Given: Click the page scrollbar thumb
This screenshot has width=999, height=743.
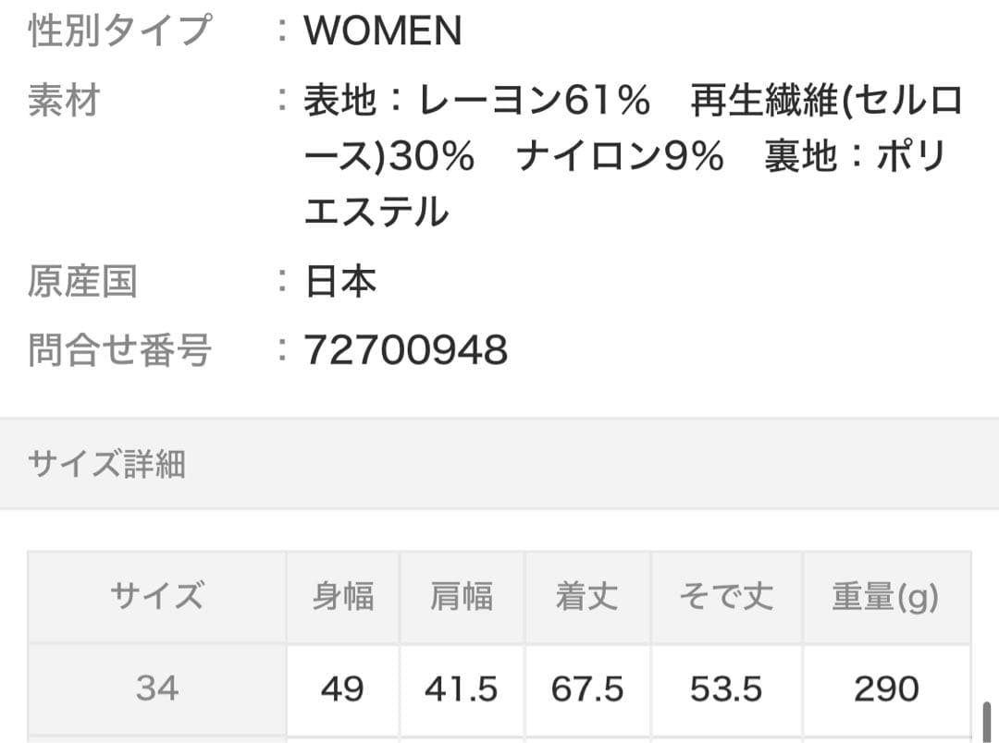Looking at the screenshot, I should coord(986,721).
